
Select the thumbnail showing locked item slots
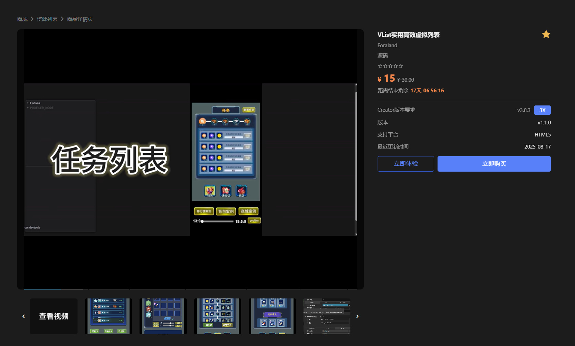(x=218, y=316)
